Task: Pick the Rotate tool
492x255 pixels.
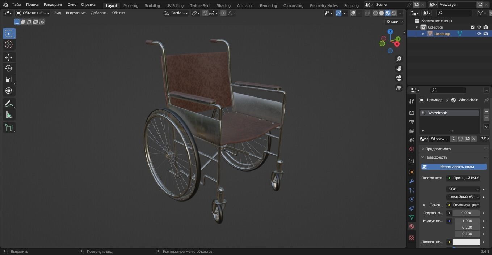Action: pyautogui.click(x=9, y=68)
